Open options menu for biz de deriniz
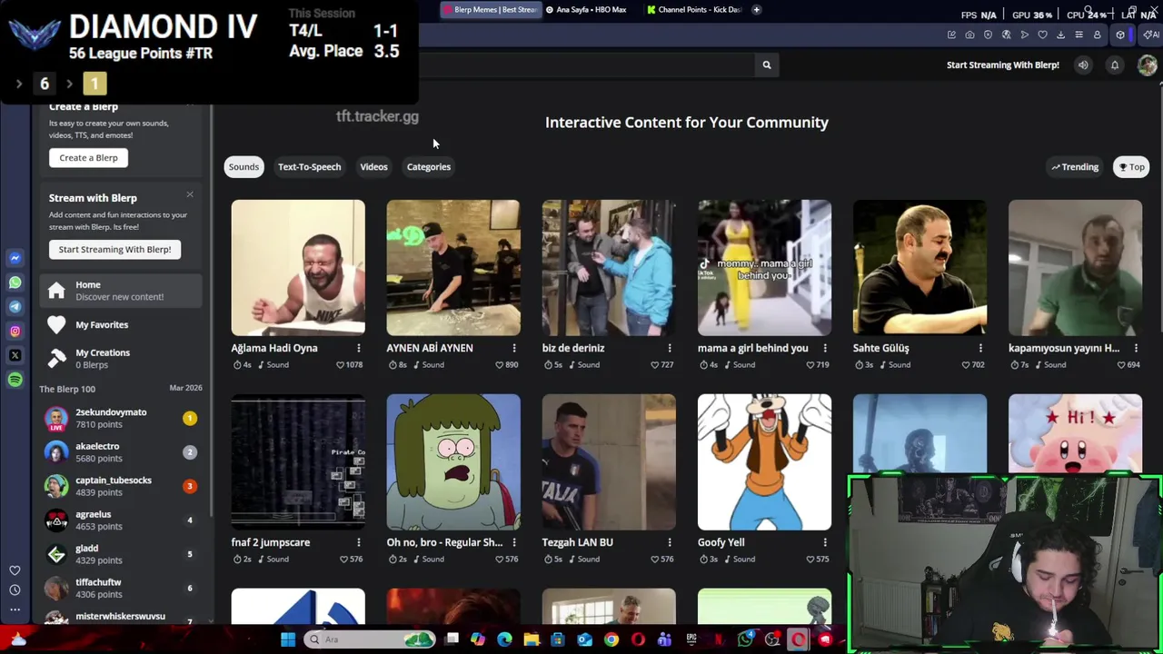Viewport: 1163px width, 654px height. pos(669,348)
